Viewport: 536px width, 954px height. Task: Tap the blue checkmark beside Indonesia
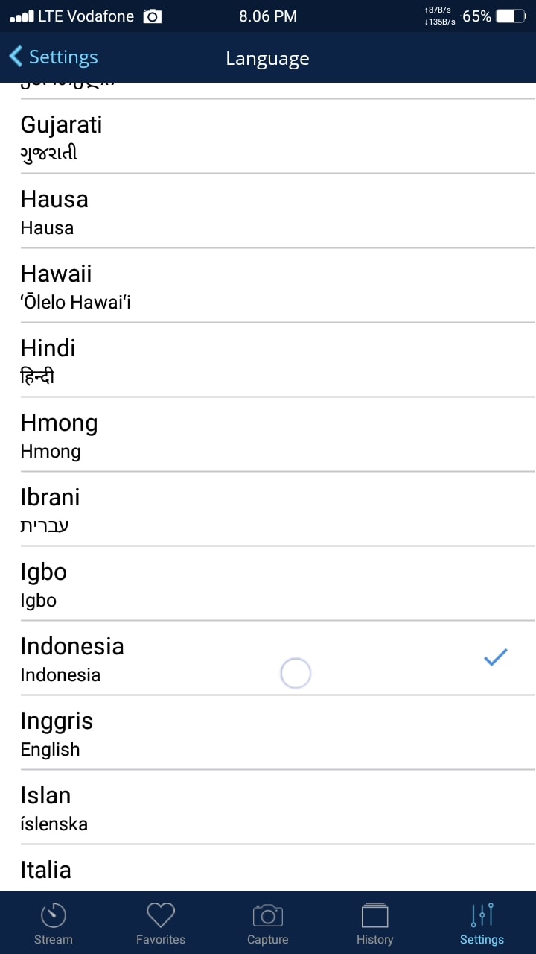tap(495, 657)
